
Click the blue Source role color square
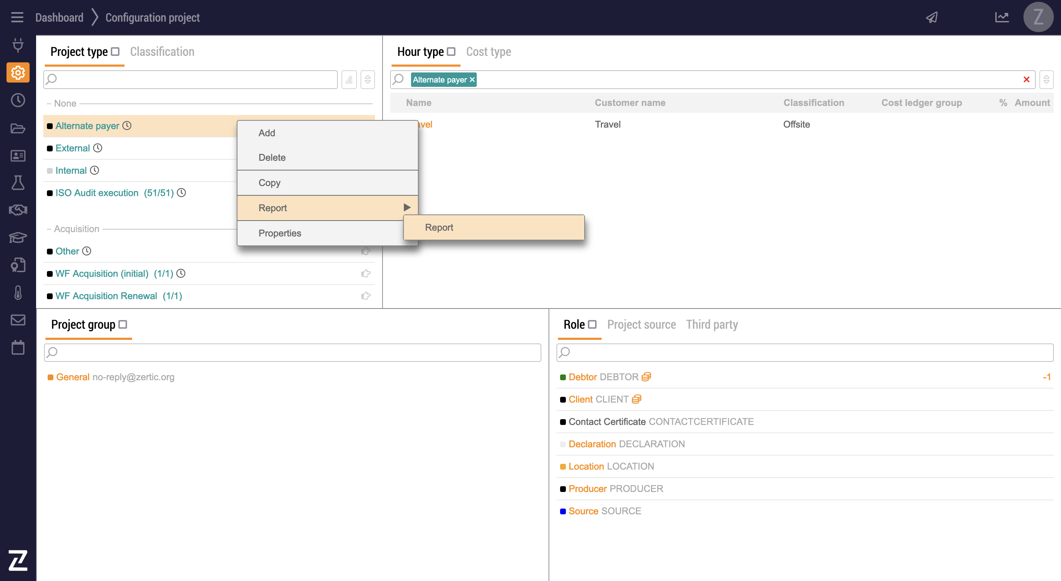tap(563, 511)
